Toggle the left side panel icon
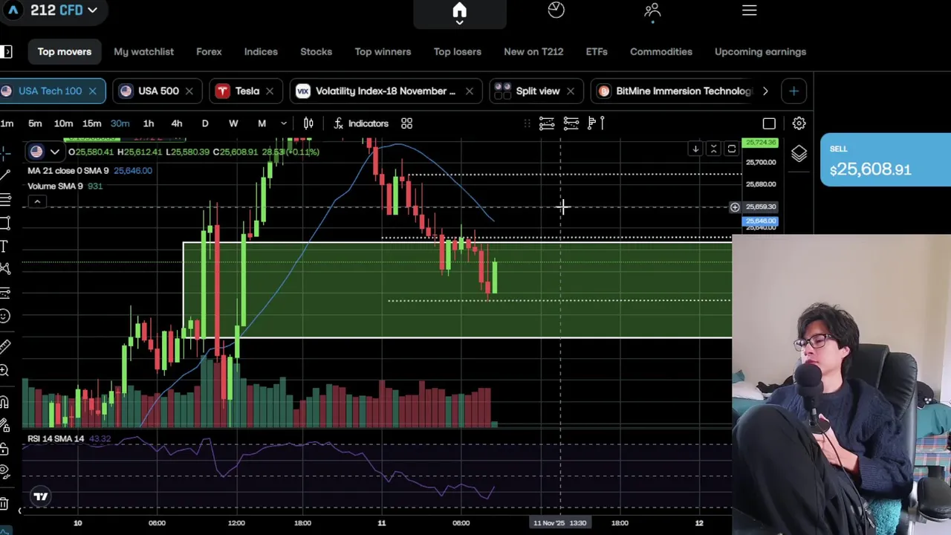This screenshot has height=535, width=951. 6,52
